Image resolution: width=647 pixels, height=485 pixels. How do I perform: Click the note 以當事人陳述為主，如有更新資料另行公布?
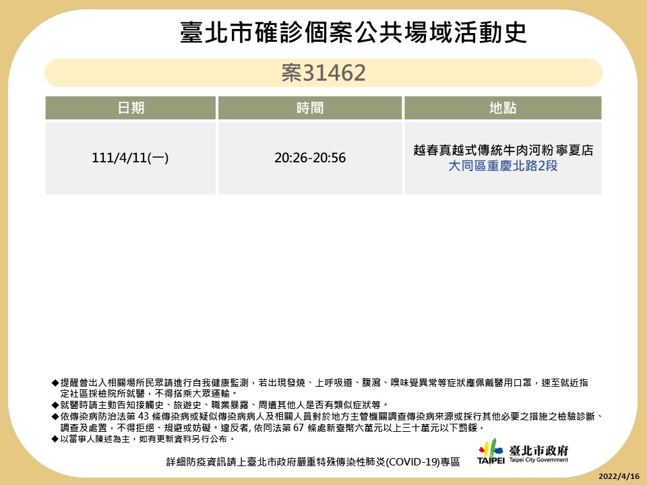144,439
